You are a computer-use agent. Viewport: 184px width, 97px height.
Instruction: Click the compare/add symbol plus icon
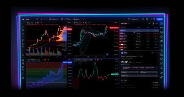pyautogui.click(x=37, y=19)
